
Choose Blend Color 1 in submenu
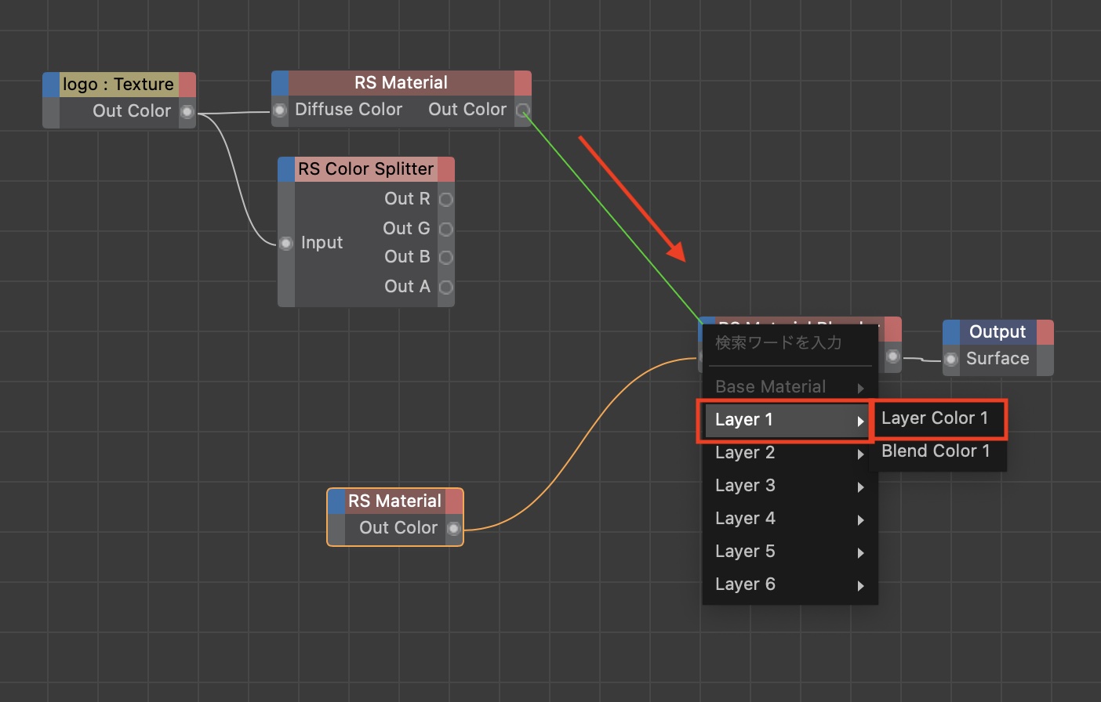pos(935,451)
